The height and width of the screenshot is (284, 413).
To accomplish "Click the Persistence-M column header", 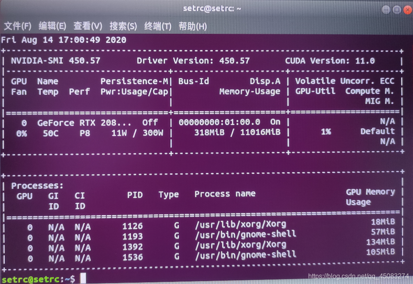I will tap(134, 81).
